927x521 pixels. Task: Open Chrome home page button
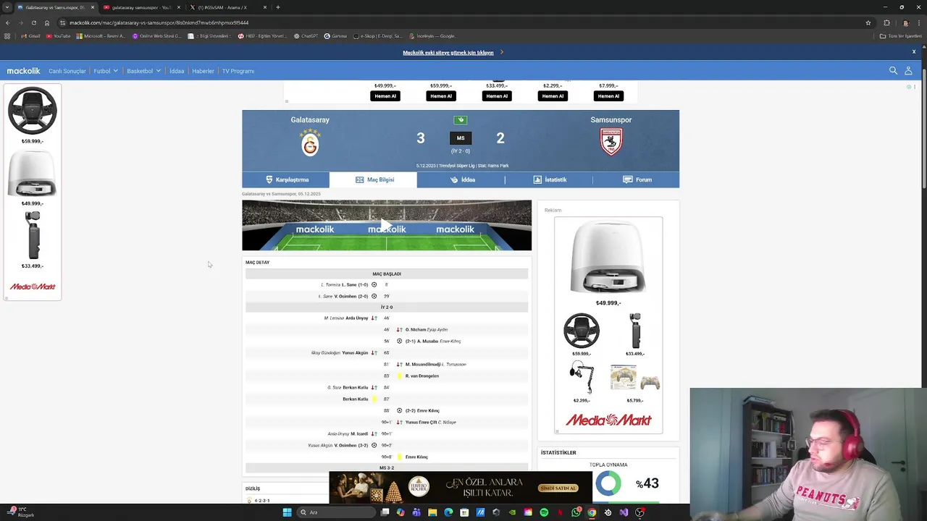pos(47,22)
